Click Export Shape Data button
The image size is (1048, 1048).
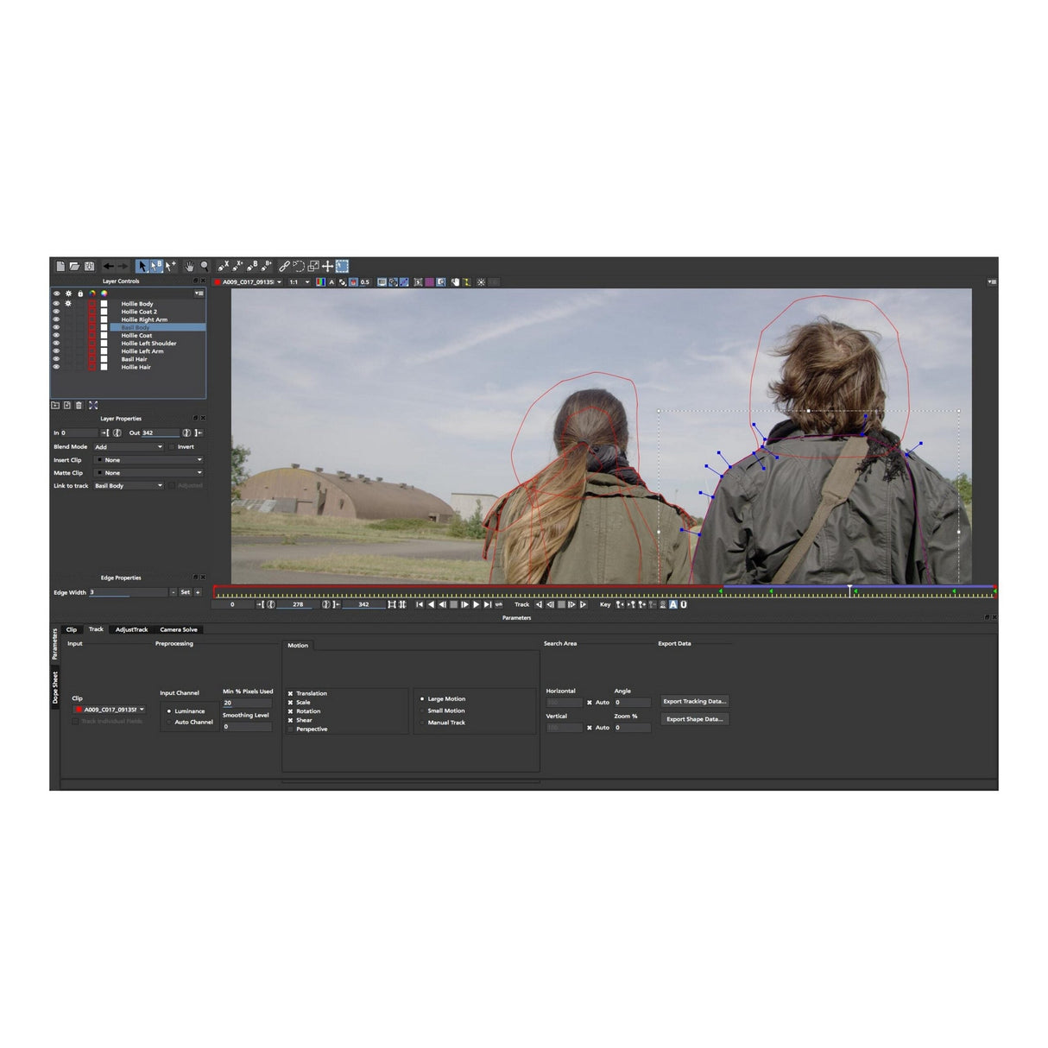pos(695,719)
